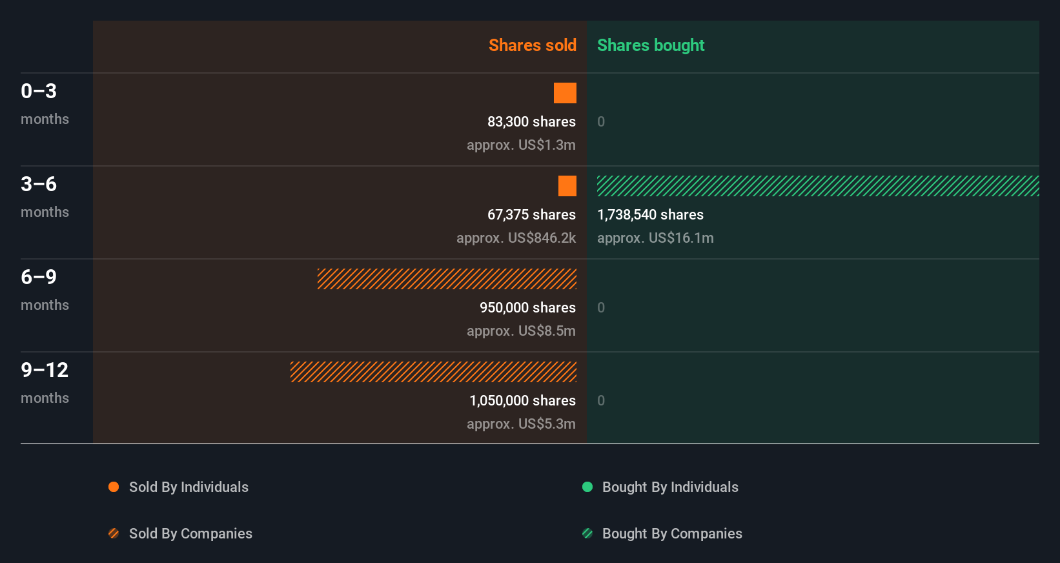Toggle the Sold By Companies legend label
The width and height of the screenshot is (1060, 563).
point(190,533)
